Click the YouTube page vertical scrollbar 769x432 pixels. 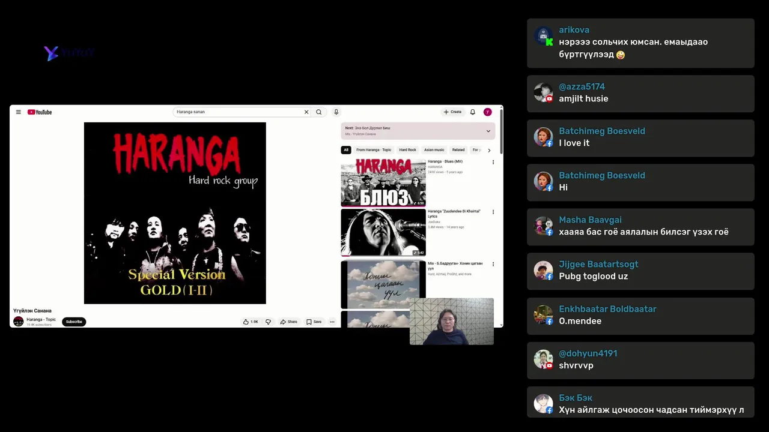[501, 132]
